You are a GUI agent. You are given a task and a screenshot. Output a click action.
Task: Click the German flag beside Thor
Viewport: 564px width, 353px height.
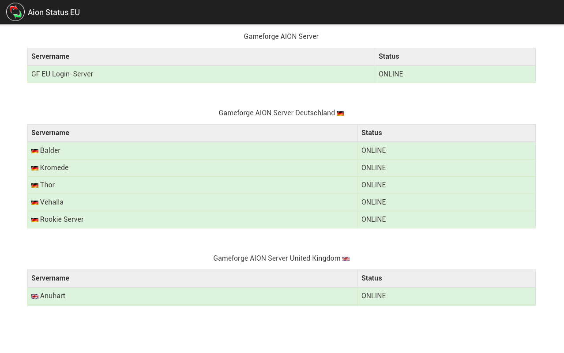pos(35,186)
